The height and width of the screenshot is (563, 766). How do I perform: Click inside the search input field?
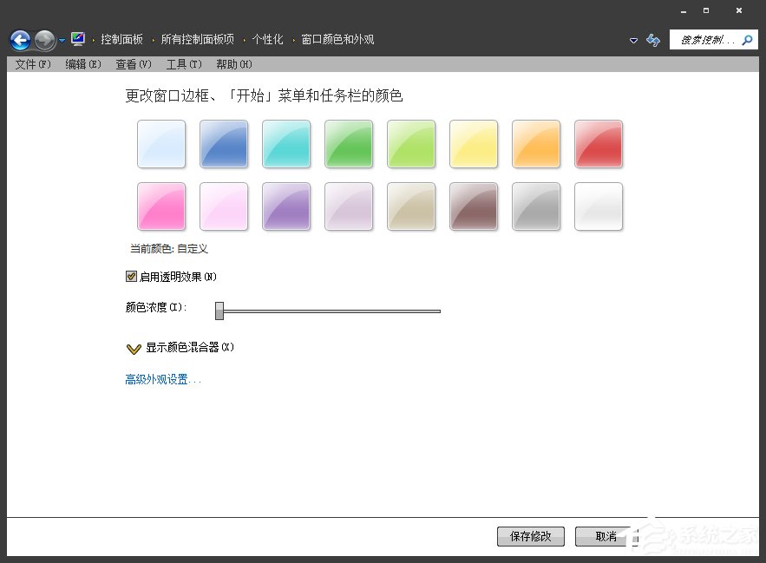point(703,39)
